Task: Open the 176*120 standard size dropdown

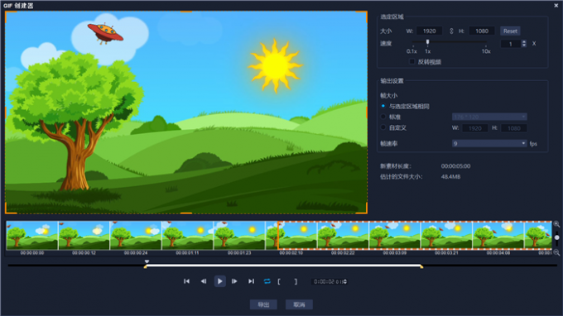Action: tap(489, 117)
